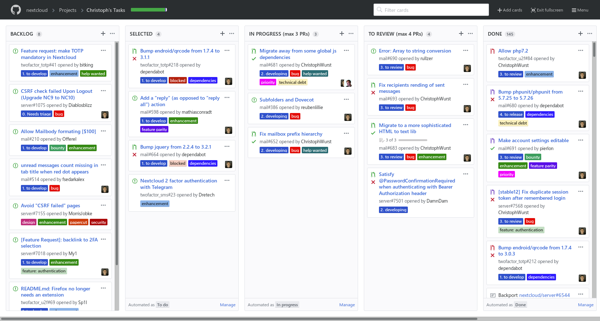
Task: Click Manage link in SELECTED column
Action: [x=228, y=305]
